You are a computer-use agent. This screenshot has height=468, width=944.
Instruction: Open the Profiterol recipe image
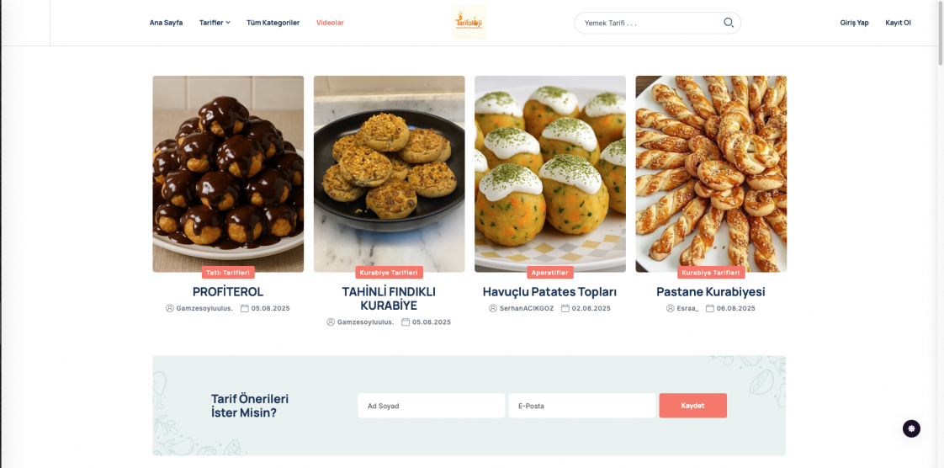228,173
